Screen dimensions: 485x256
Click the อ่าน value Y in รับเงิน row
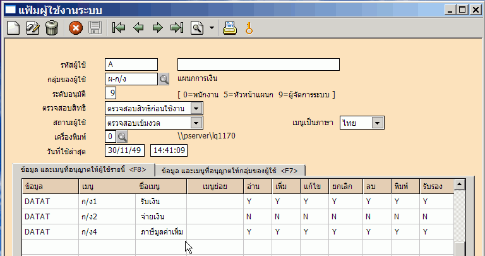(258, 202)
